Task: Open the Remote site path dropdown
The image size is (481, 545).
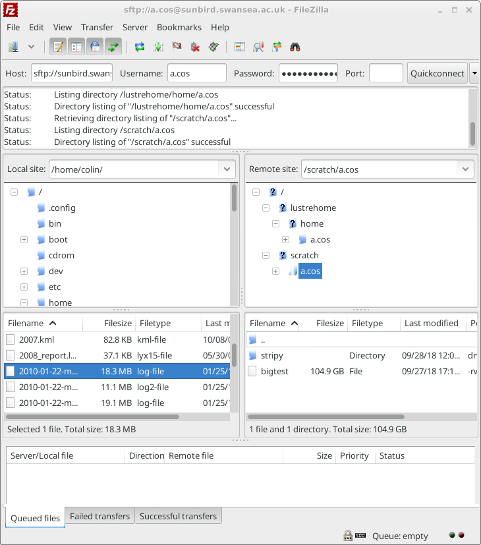Action: [465, 169]
